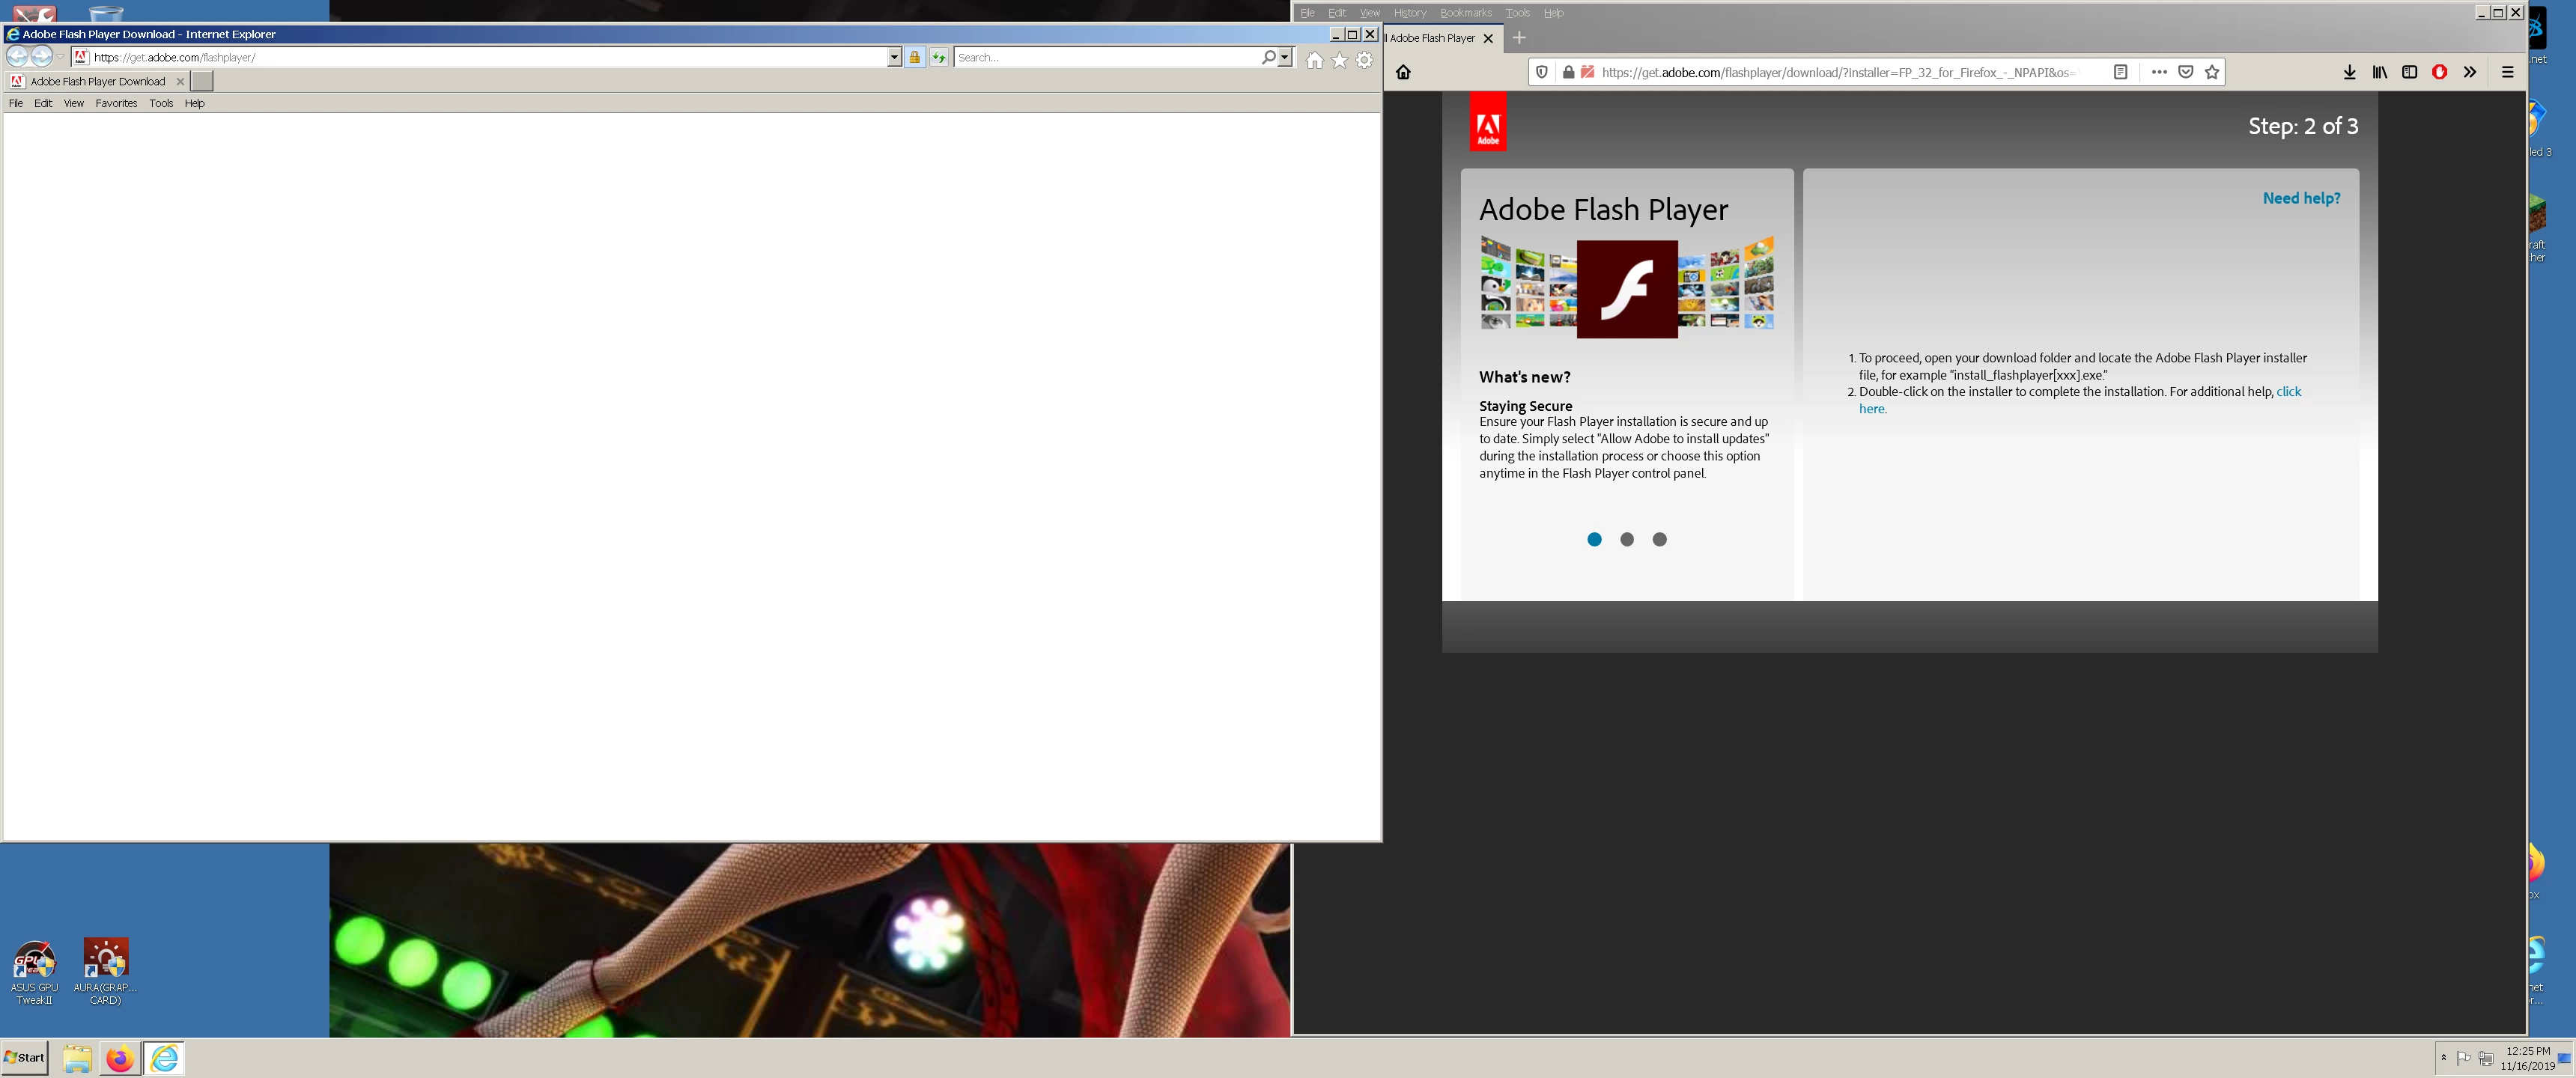
Task: Open Firefox tracking protection shield icon
Action: tap(1542, 72)
